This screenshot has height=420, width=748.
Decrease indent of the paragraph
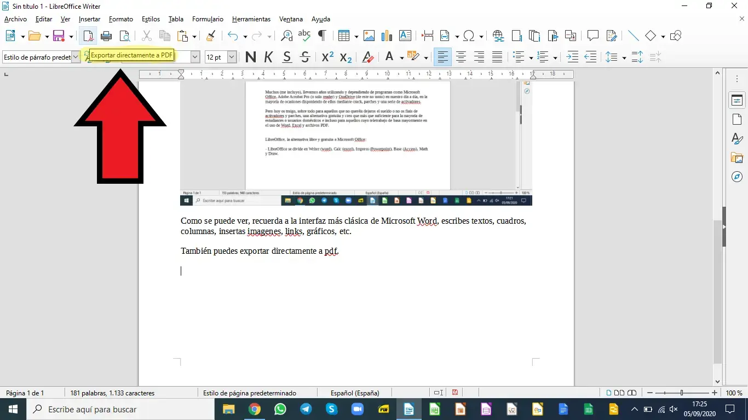coord(590,57)
